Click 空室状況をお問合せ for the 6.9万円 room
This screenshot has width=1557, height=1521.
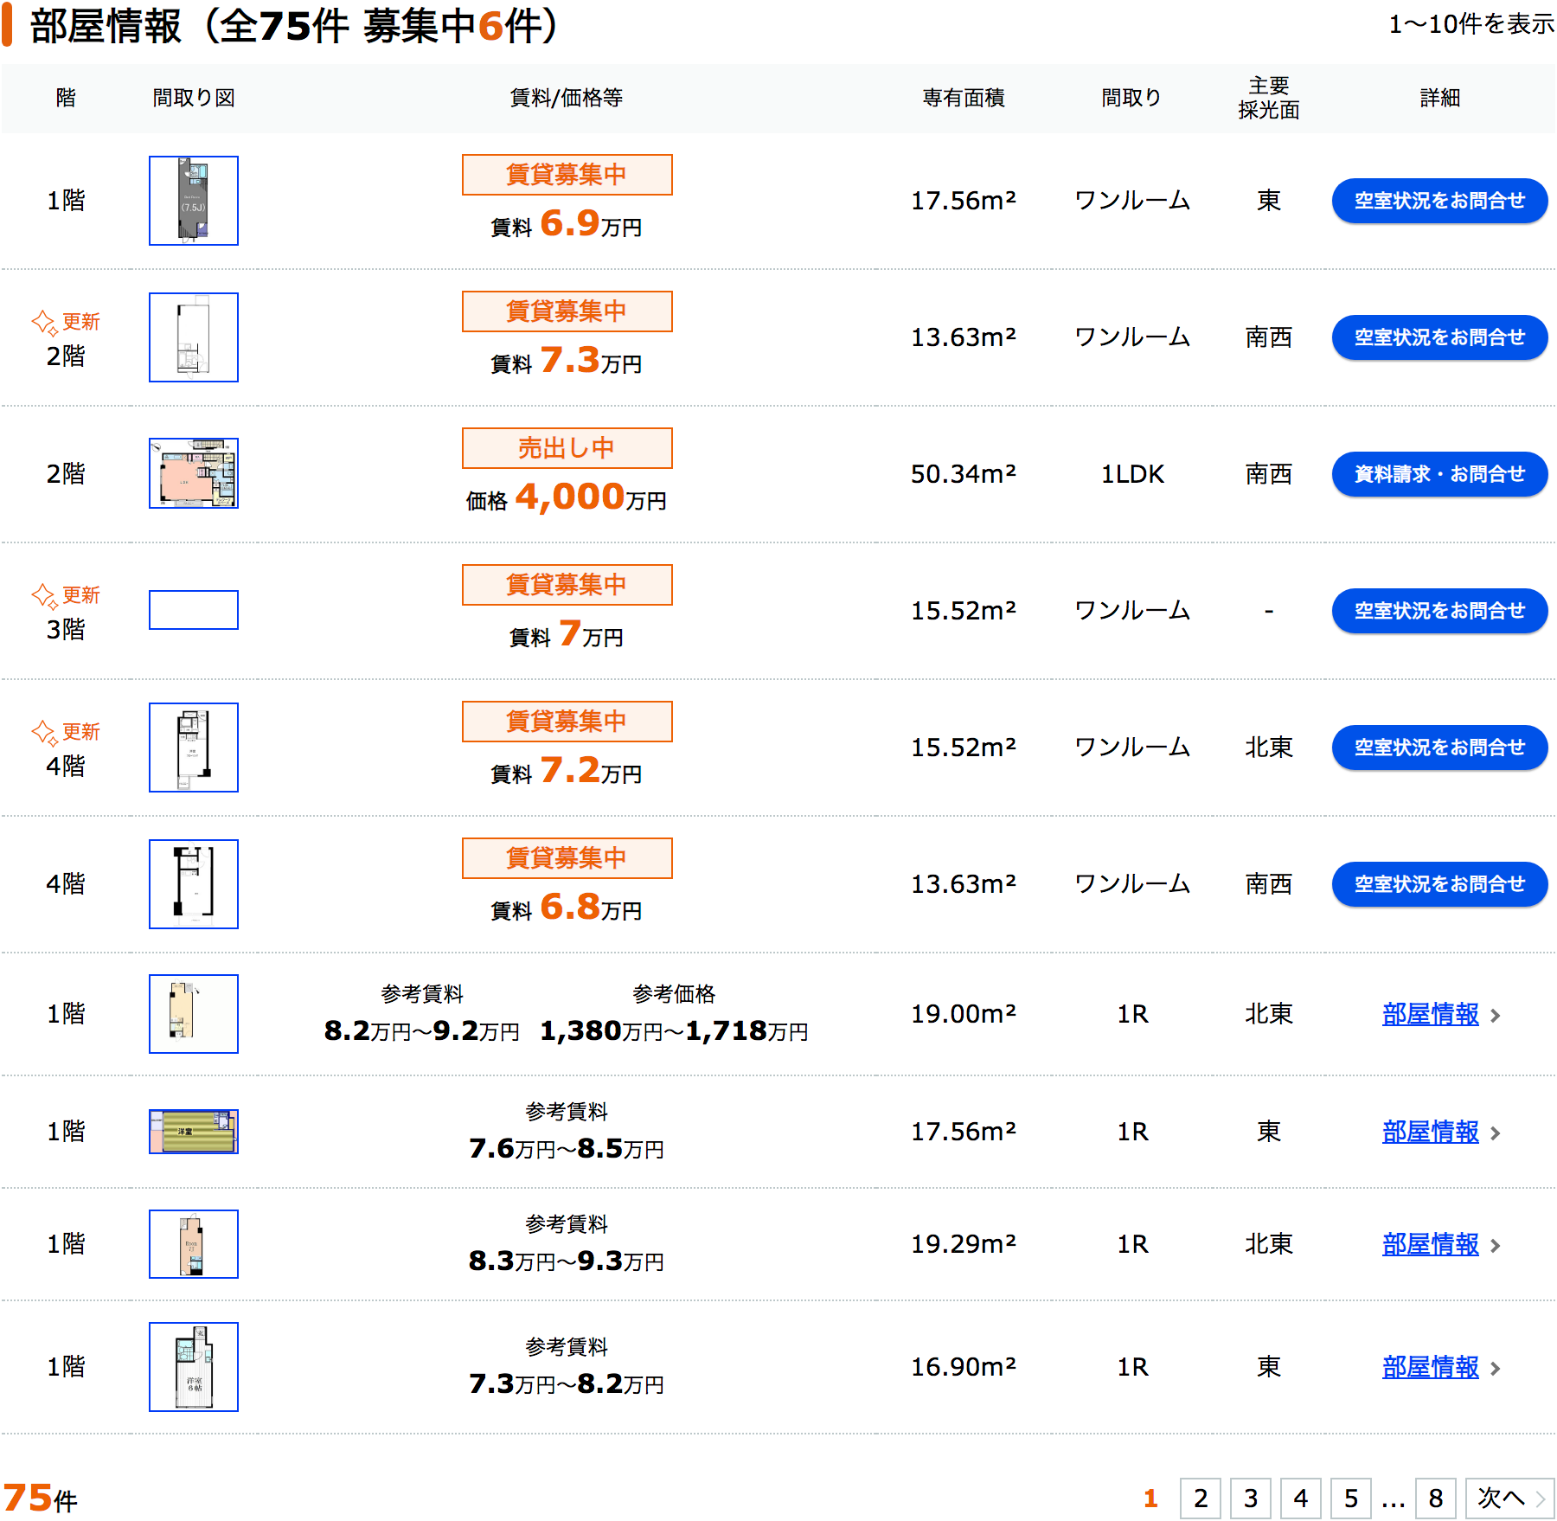1439,201
